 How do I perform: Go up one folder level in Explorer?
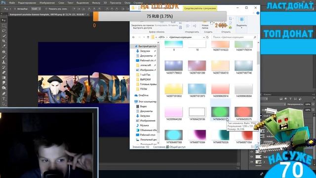[x=148, y=37]
